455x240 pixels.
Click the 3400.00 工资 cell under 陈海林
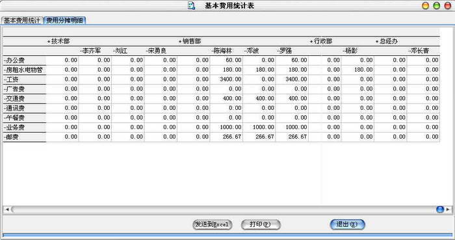tap(226, 79)
